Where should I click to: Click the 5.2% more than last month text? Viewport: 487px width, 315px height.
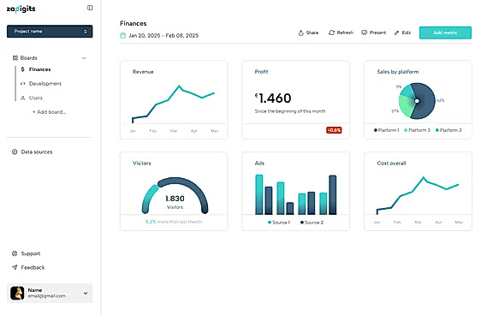[x=174, y=222]
